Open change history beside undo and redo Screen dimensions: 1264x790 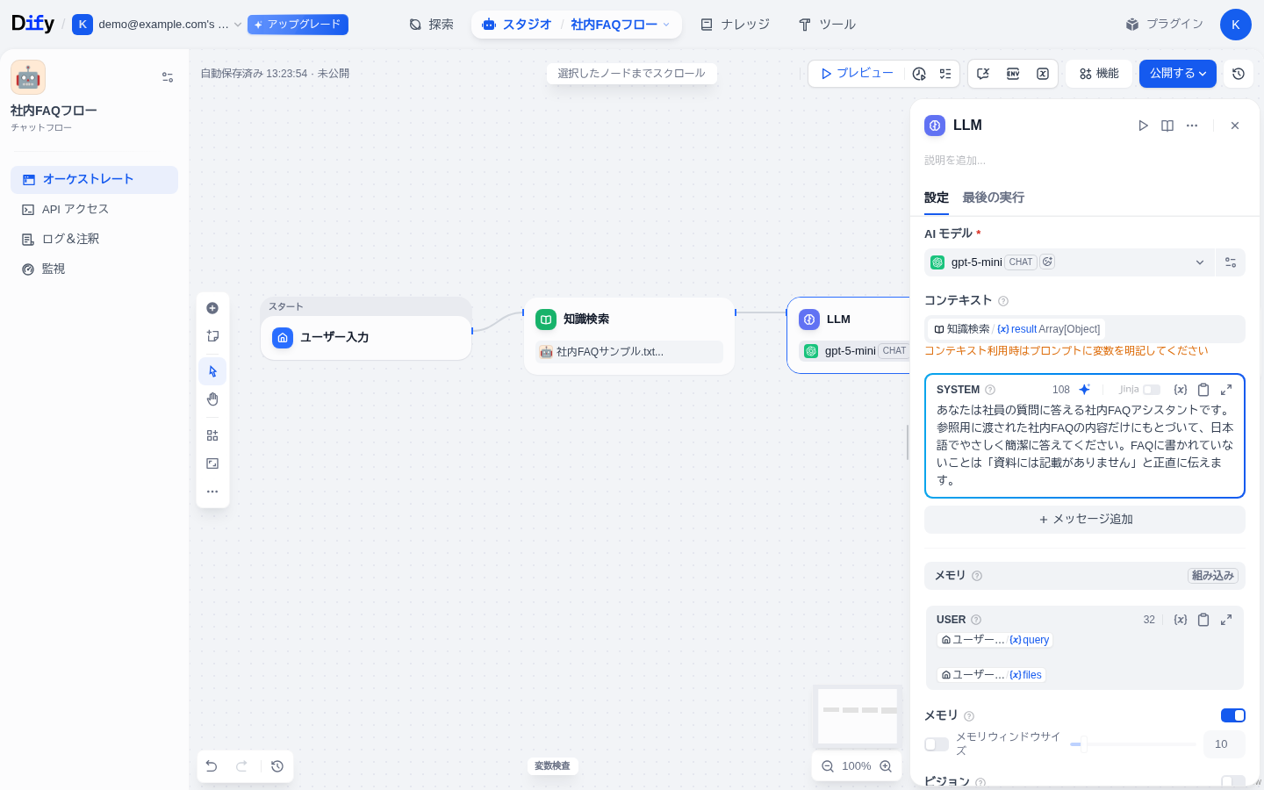pyautogui.click(x=277, y=766)
